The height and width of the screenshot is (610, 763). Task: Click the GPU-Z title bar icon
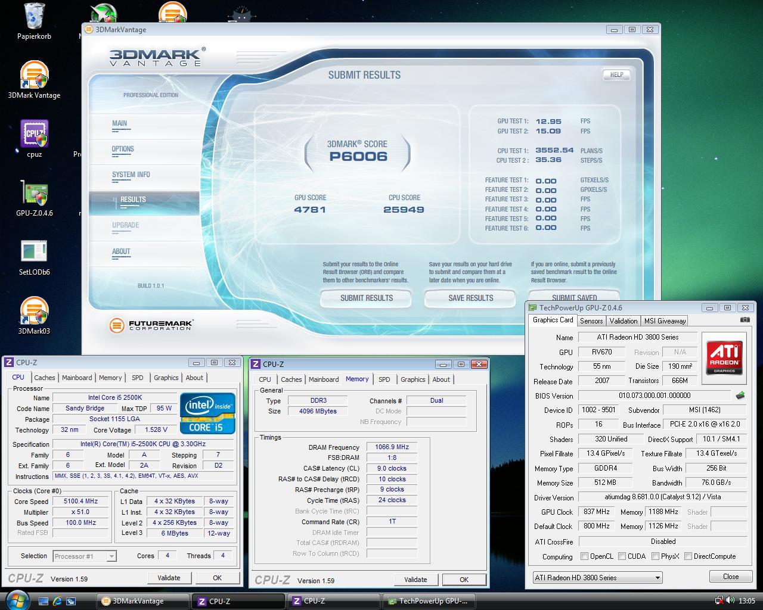[x=533, y=308]
